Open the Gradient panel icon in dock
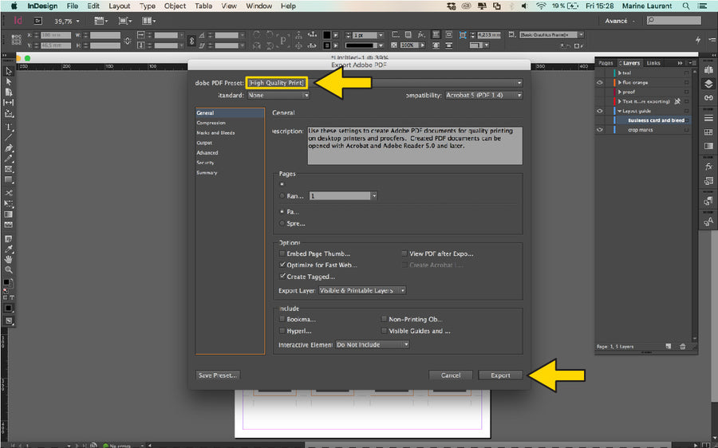Image resolution: width=718 pixels, height=448 pixels. (708, 146)
